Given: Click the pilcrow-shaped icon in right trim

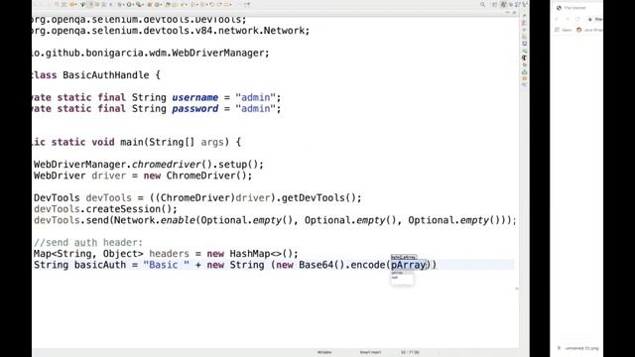Looking at the screenshot, I should click(x=525, y=58).
